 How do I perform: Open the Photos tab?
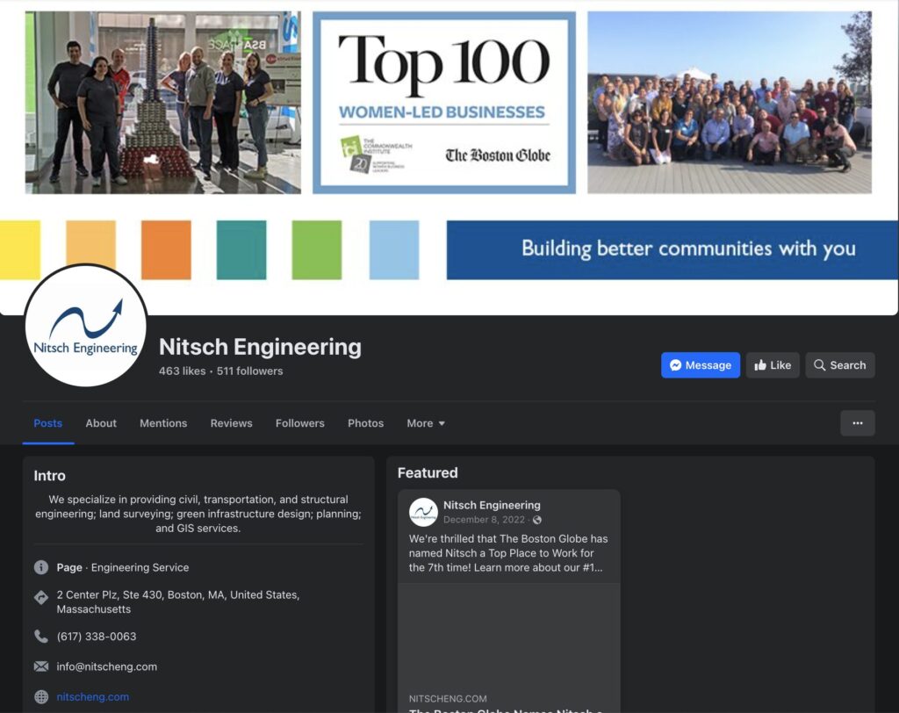coord(366,423)
